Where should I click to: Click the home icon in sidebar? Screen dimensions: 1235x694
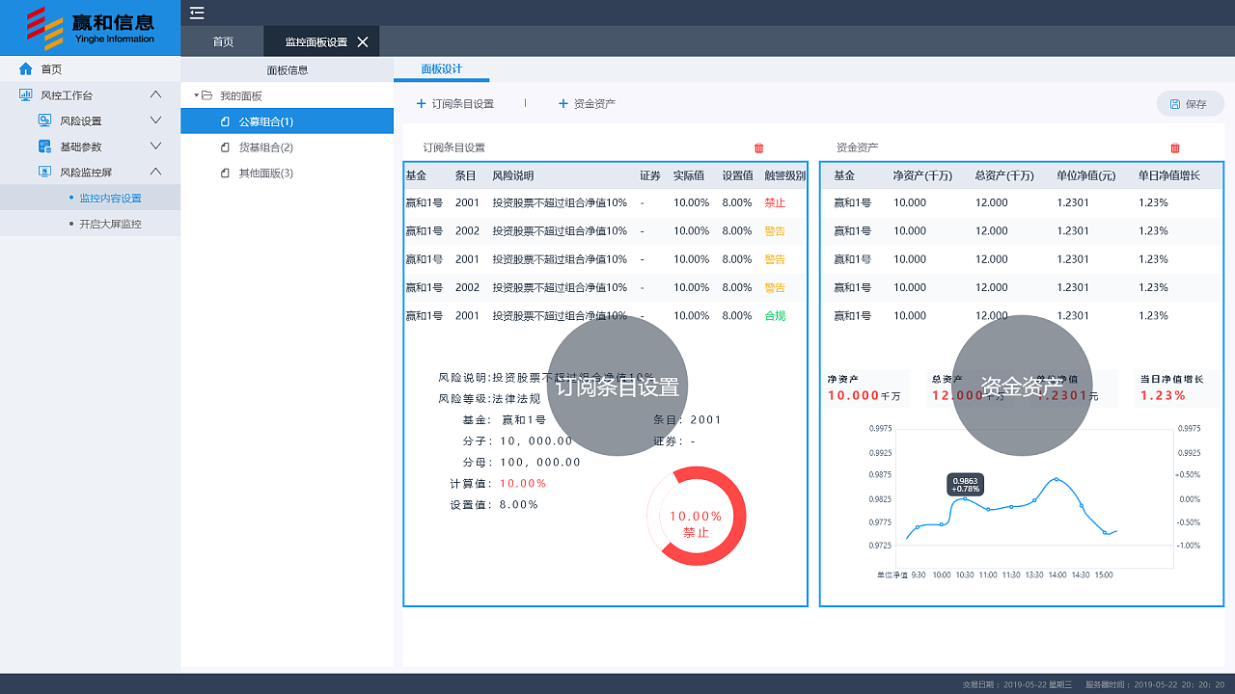[26, 69]
